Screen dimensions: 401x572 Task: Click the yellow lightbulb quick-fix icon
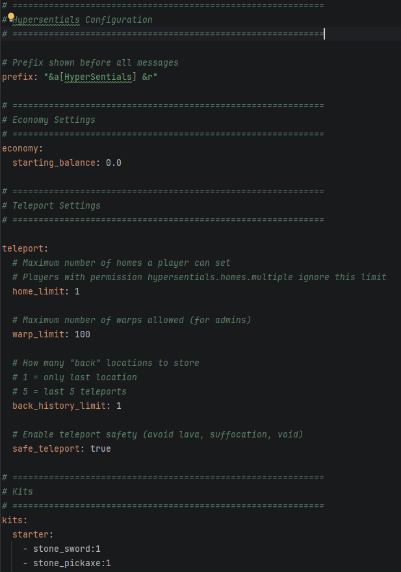pos(11,16)
